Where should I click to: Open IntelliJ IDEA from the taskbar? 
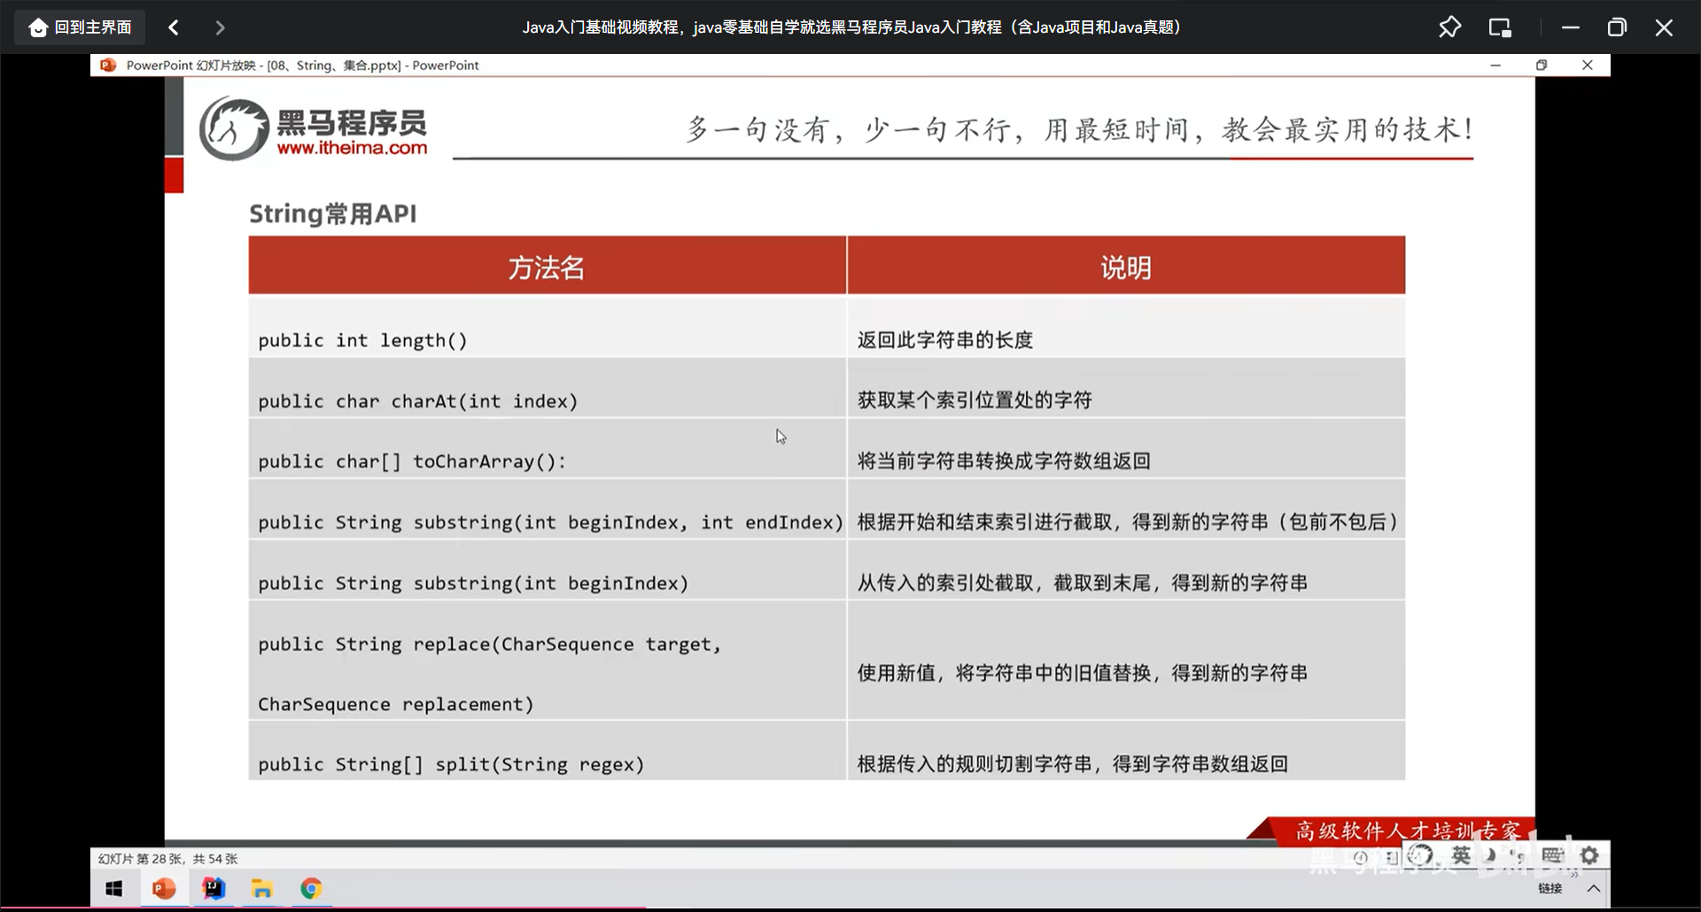pos(214,888)
